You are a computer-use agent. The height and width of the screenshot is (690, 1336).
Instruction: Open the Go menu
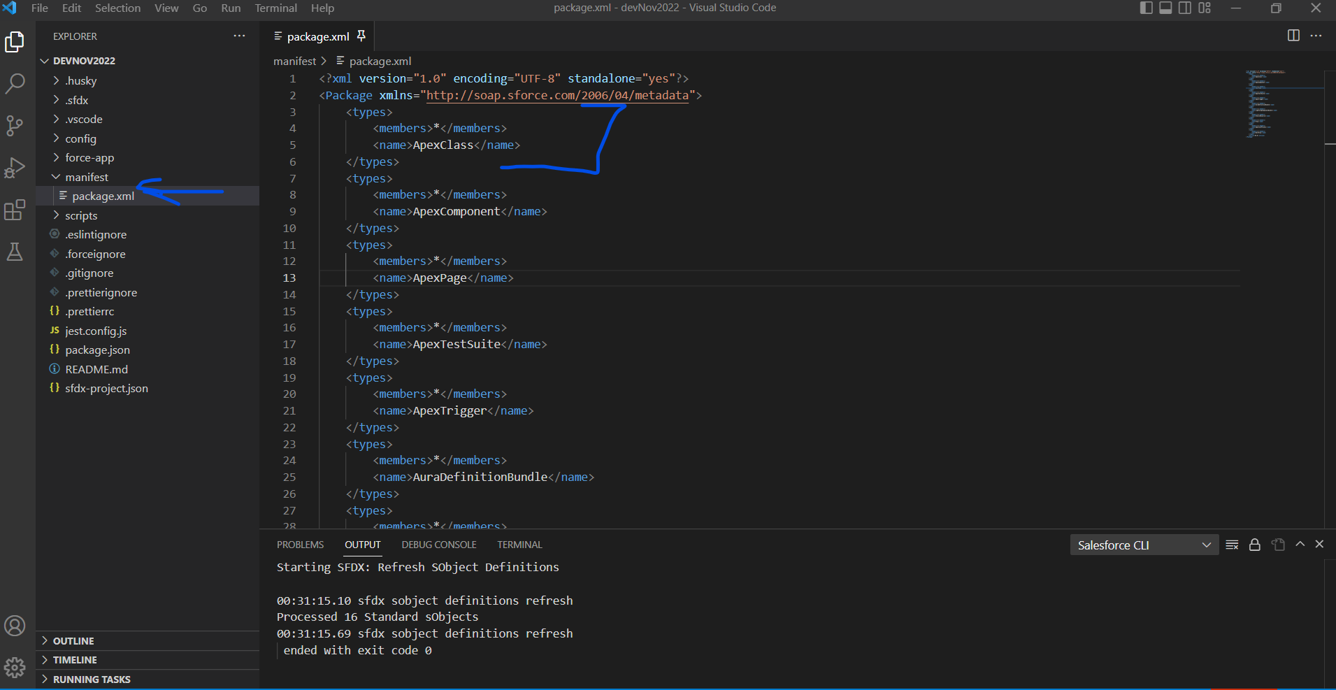tap(200, 8)
